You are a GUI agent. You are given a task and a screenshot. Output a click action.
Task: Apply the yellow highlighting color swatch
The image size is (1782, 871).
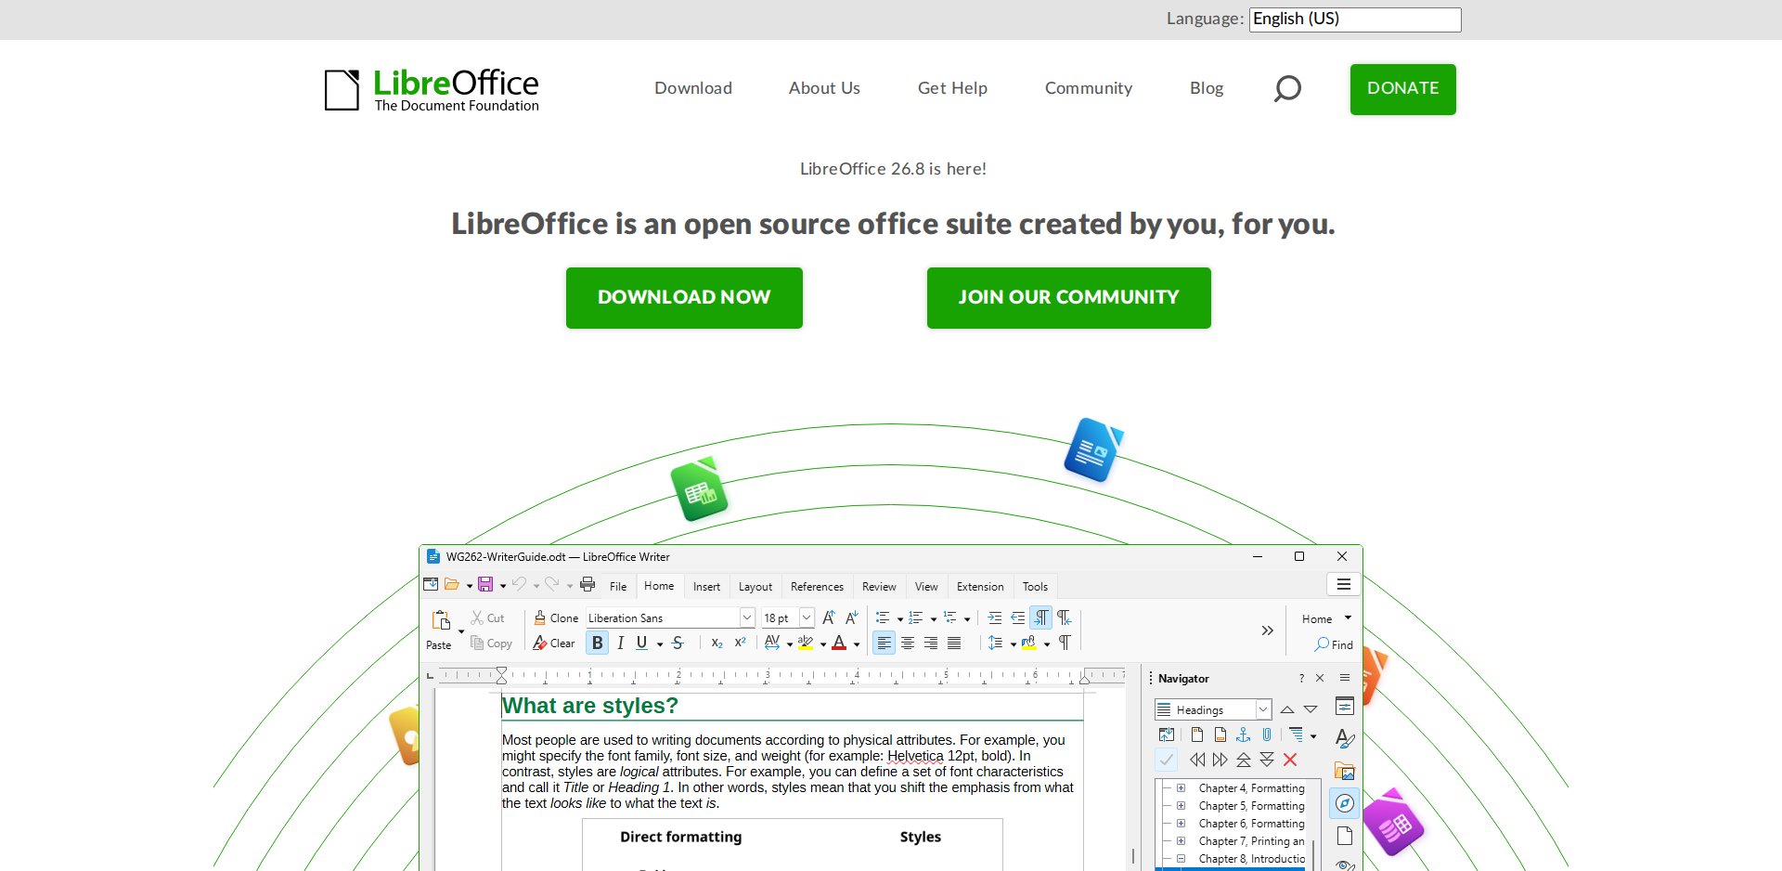click(x=806, y=643)
